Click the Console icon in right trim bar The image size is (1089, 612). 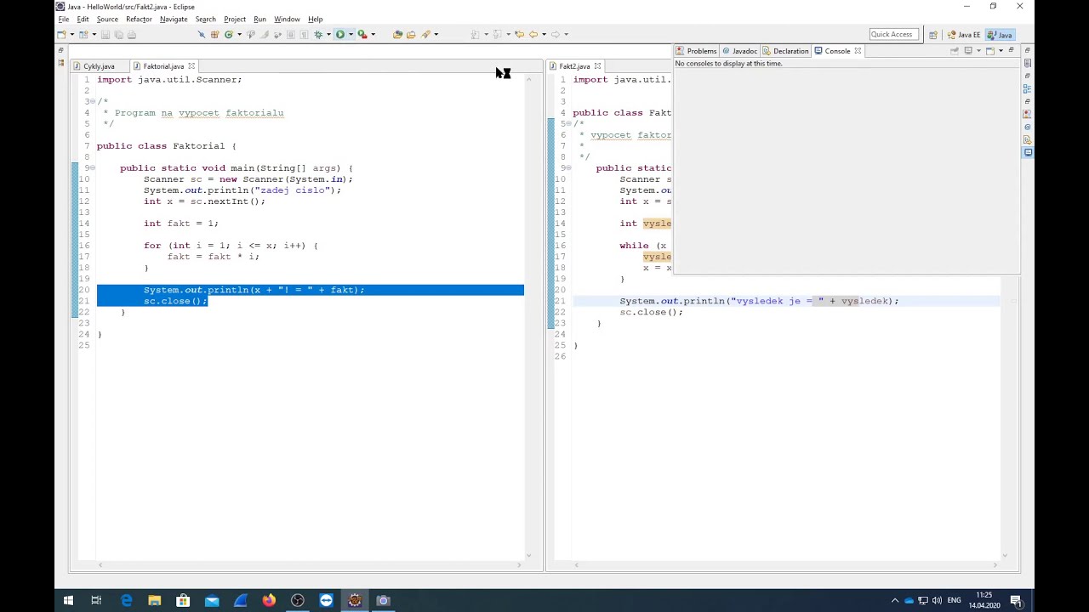pos(1028,152)
